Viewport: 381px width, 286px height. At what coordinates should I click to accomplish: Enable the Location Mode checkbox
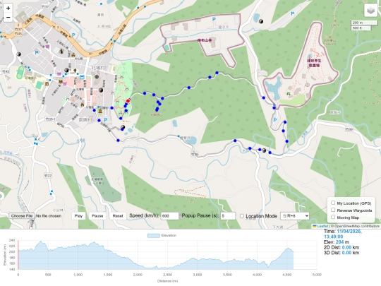coord(242,216)
